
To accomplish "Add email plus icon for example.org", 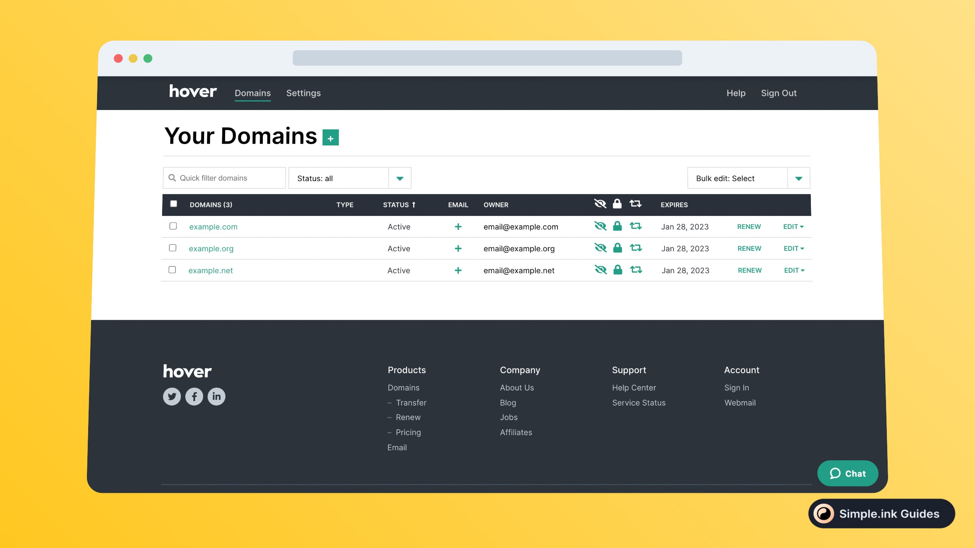I will click(x=458, y=248).
